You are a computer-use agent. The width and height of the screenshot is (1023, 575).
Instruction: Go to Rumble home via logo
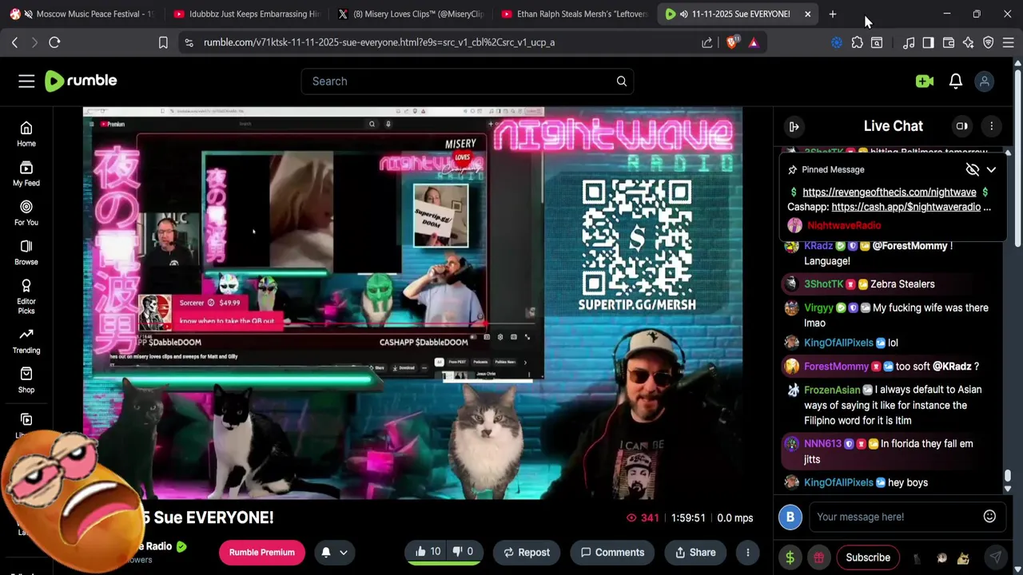coord(81,81)
